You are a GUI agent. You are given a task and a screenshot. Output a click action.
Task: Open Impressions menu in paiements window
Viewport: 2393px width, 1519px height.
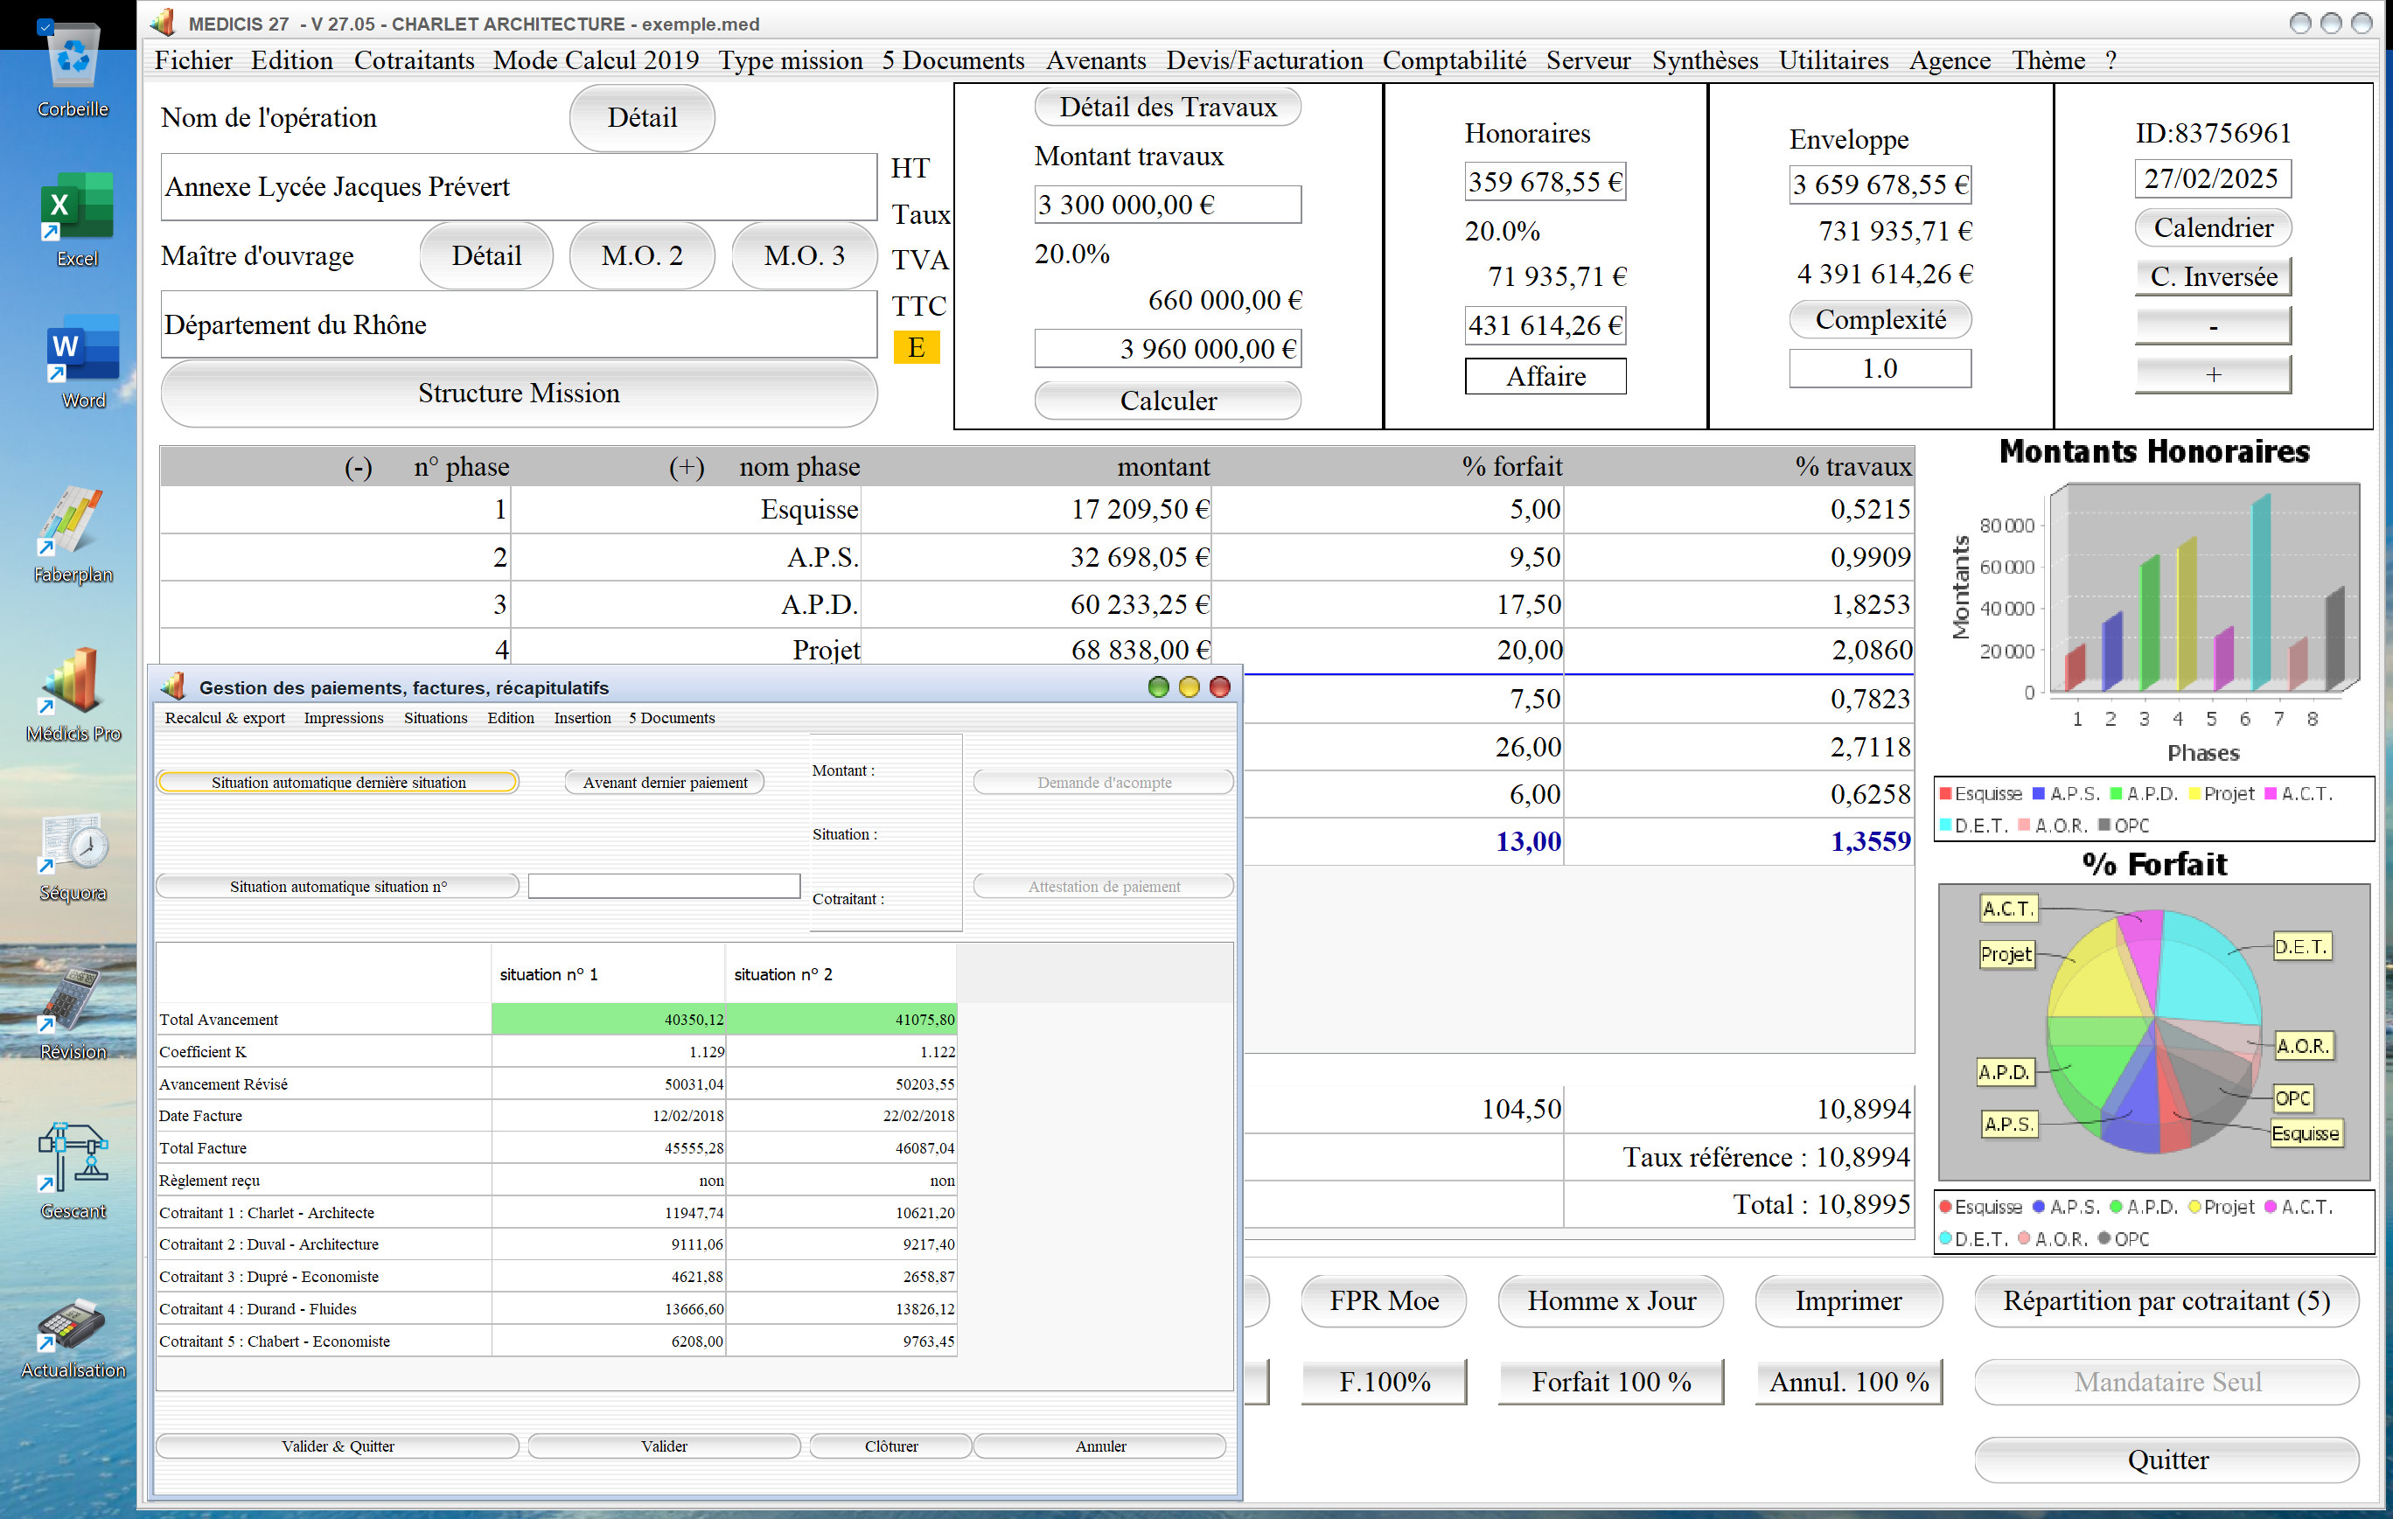click(343, 717)
